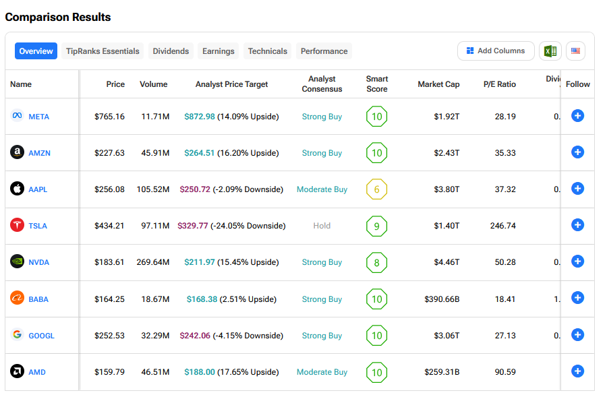607x397 pixels.
Task: Click AAPL's $250.72 price target
Action: click(x=195, y=189)
